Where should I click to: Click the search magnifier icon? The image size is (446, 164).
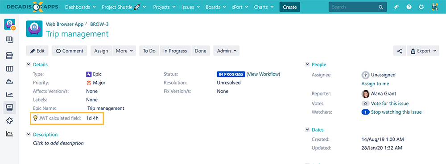(x=380, y=7)
